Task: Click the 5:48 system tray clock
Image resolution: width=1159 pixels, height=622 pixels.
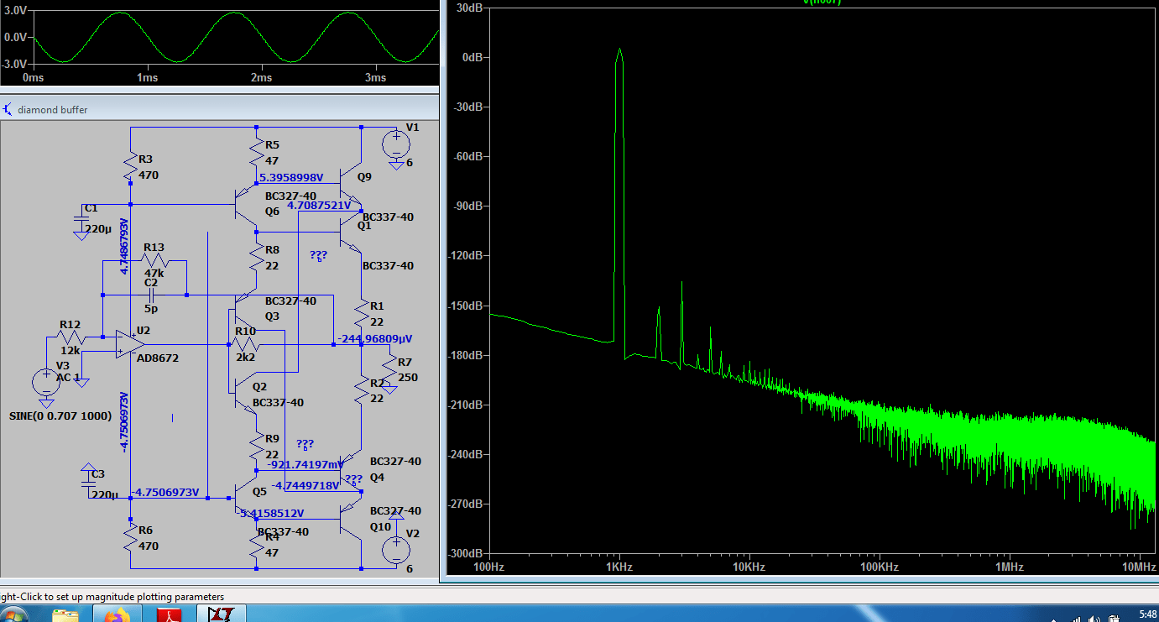Action: pyautogui.click(x=1148, y=614)
